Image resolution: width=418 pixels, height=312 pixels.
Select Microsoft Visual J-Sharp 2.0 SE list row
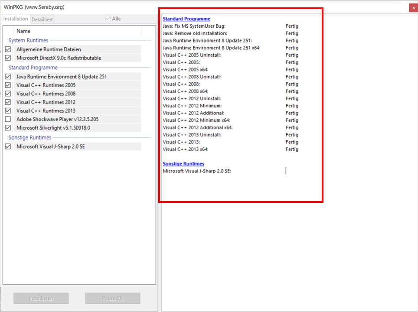(77, 146)
